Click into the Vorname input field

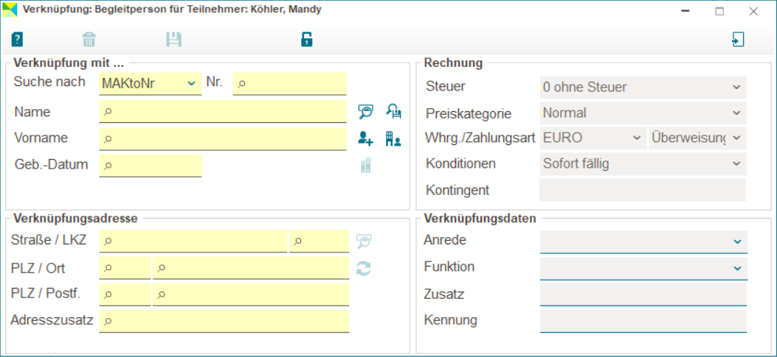pyautogui.click(x=223, y=138)
